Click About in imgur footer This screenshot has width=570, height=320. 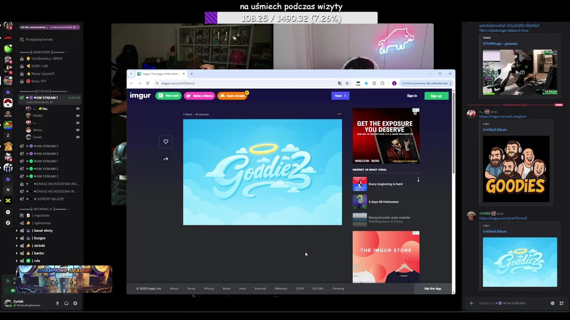174,288
